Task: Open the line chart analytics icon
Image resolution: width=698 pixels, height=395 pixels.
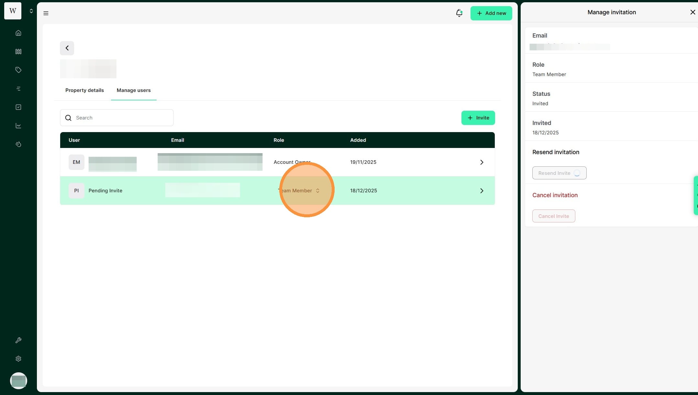Action: tap(18, 126)
